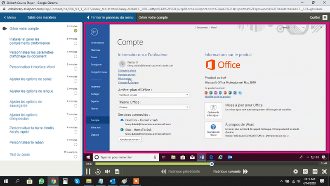
Task: Click Modifier la clé du produit link
Action: tap(217, 97)
